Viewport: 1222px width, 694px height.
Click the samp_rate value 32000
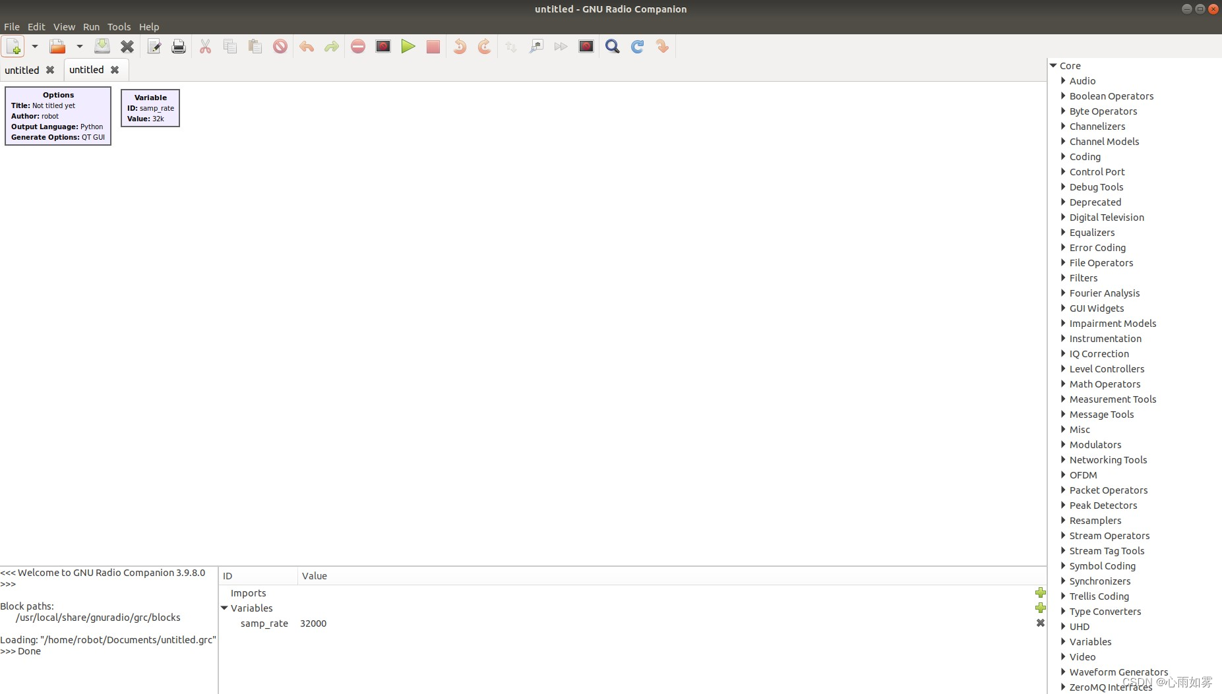point(313,623)
